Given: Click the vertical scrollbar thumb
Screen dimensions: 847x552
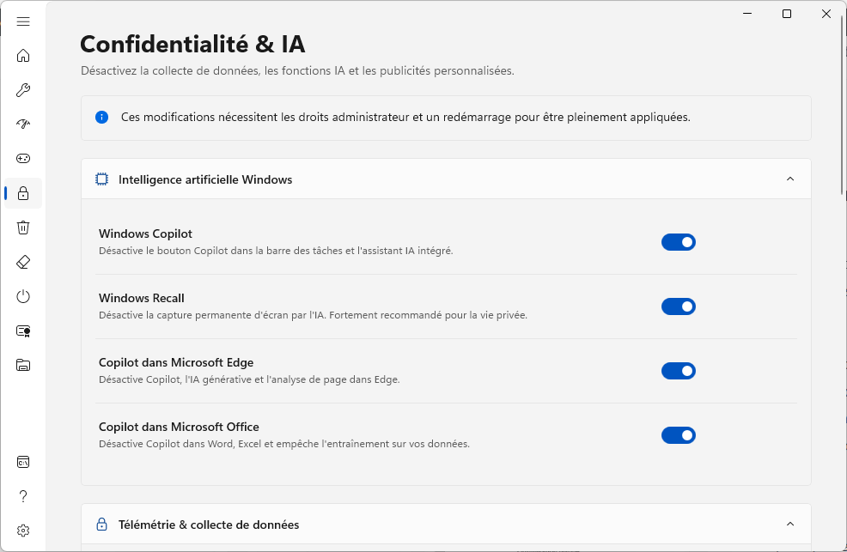Looking at the screenshot, I should pos(842,106).
